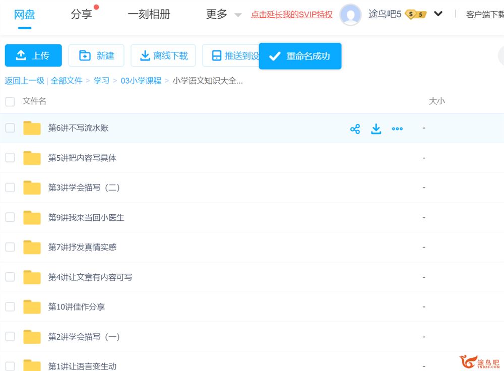This screenshot has width=504, height=371.
Task: Click the 推送到设备 button
Action: click(231, 55)
